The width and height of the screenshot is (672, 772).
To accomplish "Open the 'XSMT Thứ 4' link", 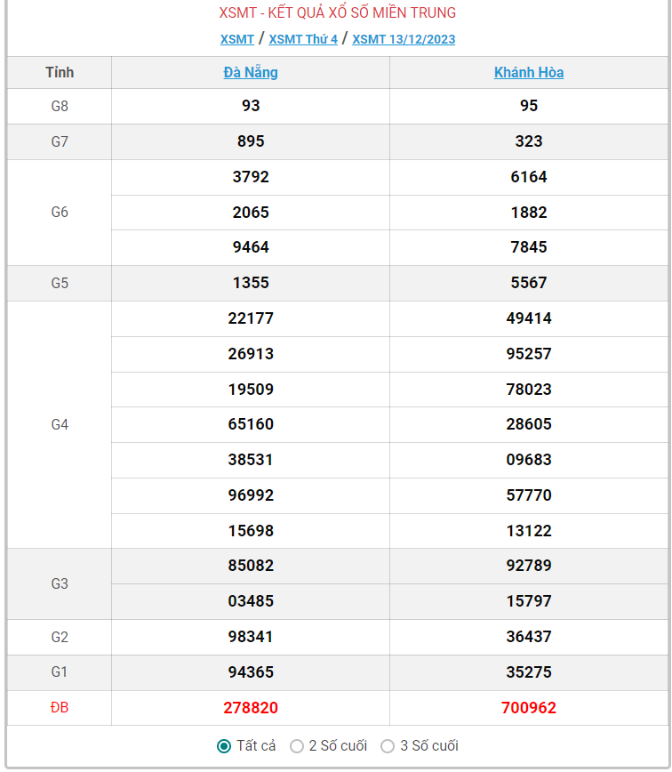I will pos(303,39).
